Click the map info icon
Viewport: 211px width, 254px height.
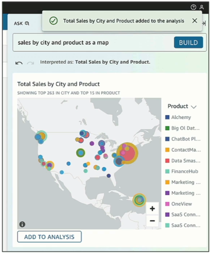point(22,224)
